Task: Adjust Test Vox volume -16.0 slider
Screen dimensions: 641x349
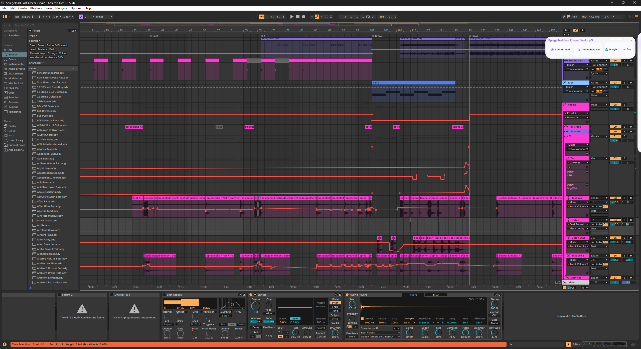Action: (615, 202)
